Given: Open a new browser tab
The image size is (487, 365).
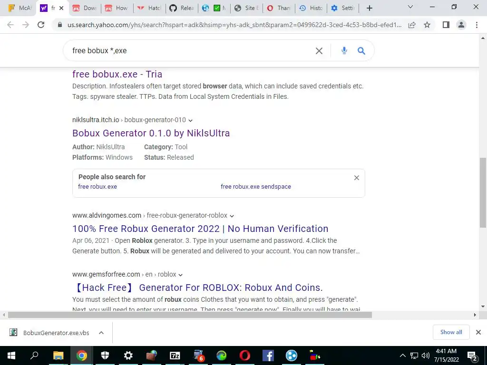Looking at the screenshot, I should tap(369, 8).
